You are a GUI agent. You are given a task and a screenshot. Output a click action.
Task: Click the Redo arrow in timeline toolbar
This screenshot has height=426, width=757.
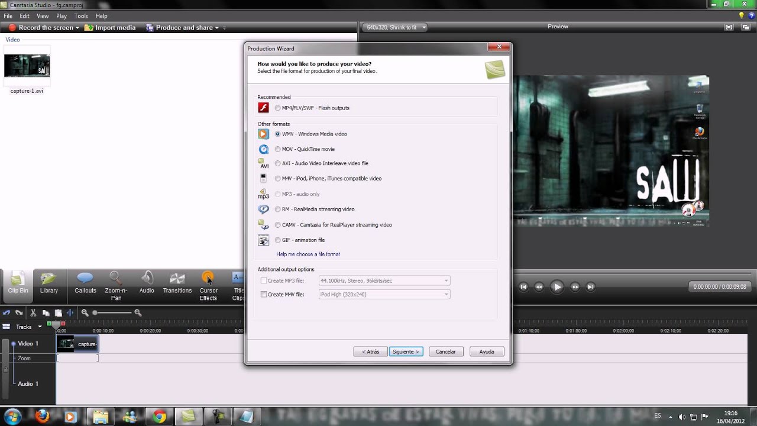pos(19,312)
